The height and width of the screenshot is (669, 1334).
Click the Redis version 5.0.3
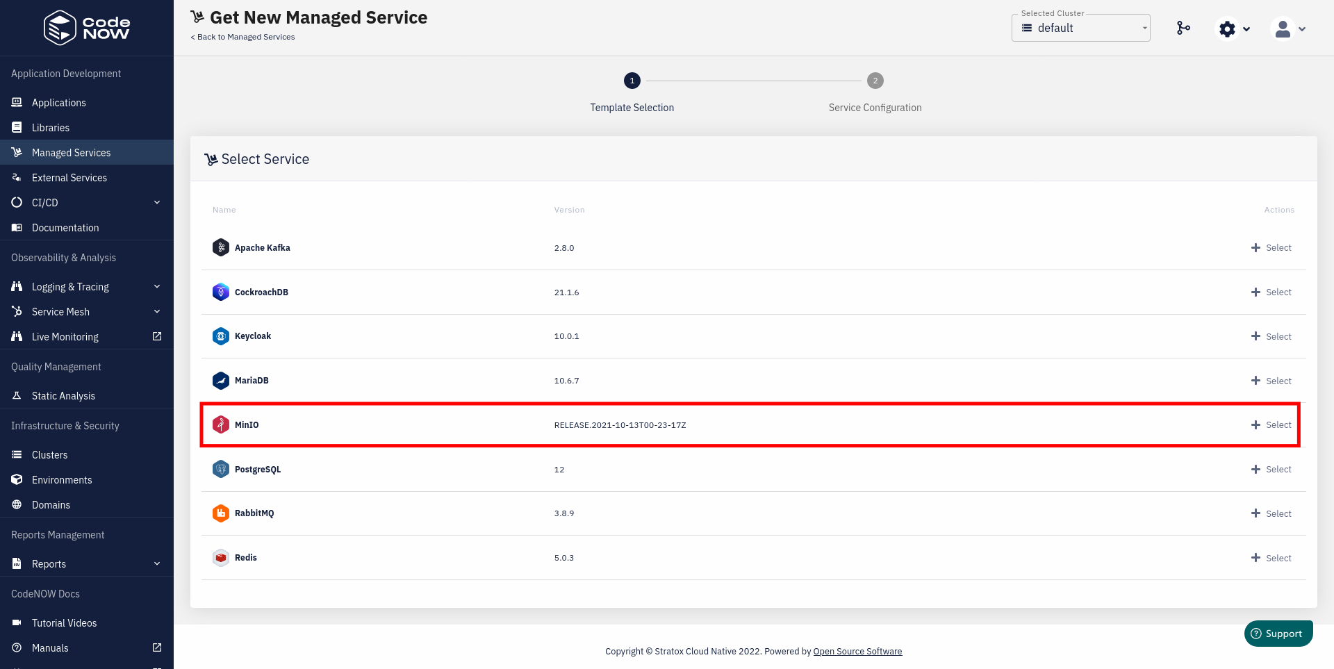tap(564, 558)
